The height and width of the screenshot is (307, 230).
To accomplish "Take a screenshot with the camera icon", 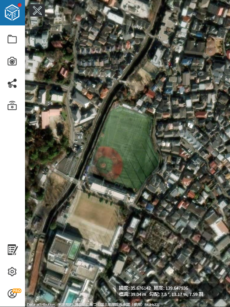I will point(12,61).
